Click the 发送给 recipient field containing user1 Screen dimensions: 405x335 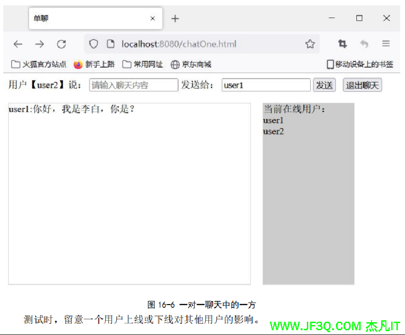coord(266,85)
